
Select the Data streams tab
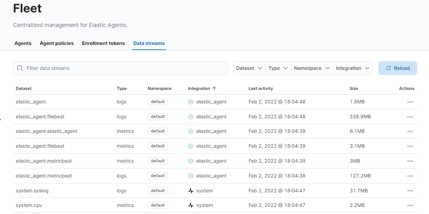149,43
